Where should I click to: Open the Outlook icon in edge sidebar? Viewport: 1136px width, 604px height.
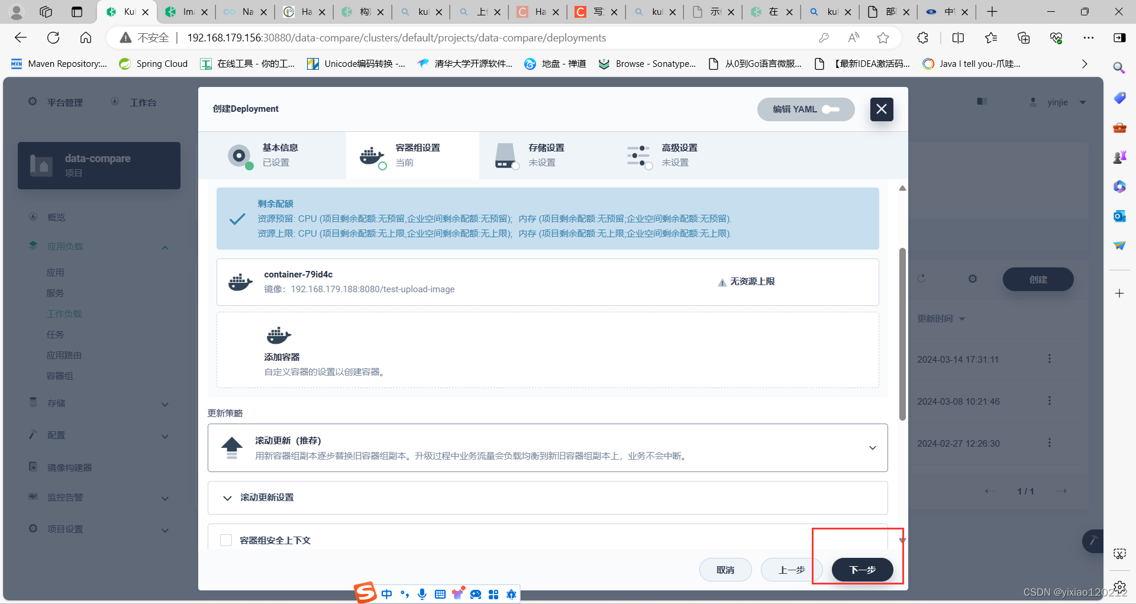coord(1119,216)
